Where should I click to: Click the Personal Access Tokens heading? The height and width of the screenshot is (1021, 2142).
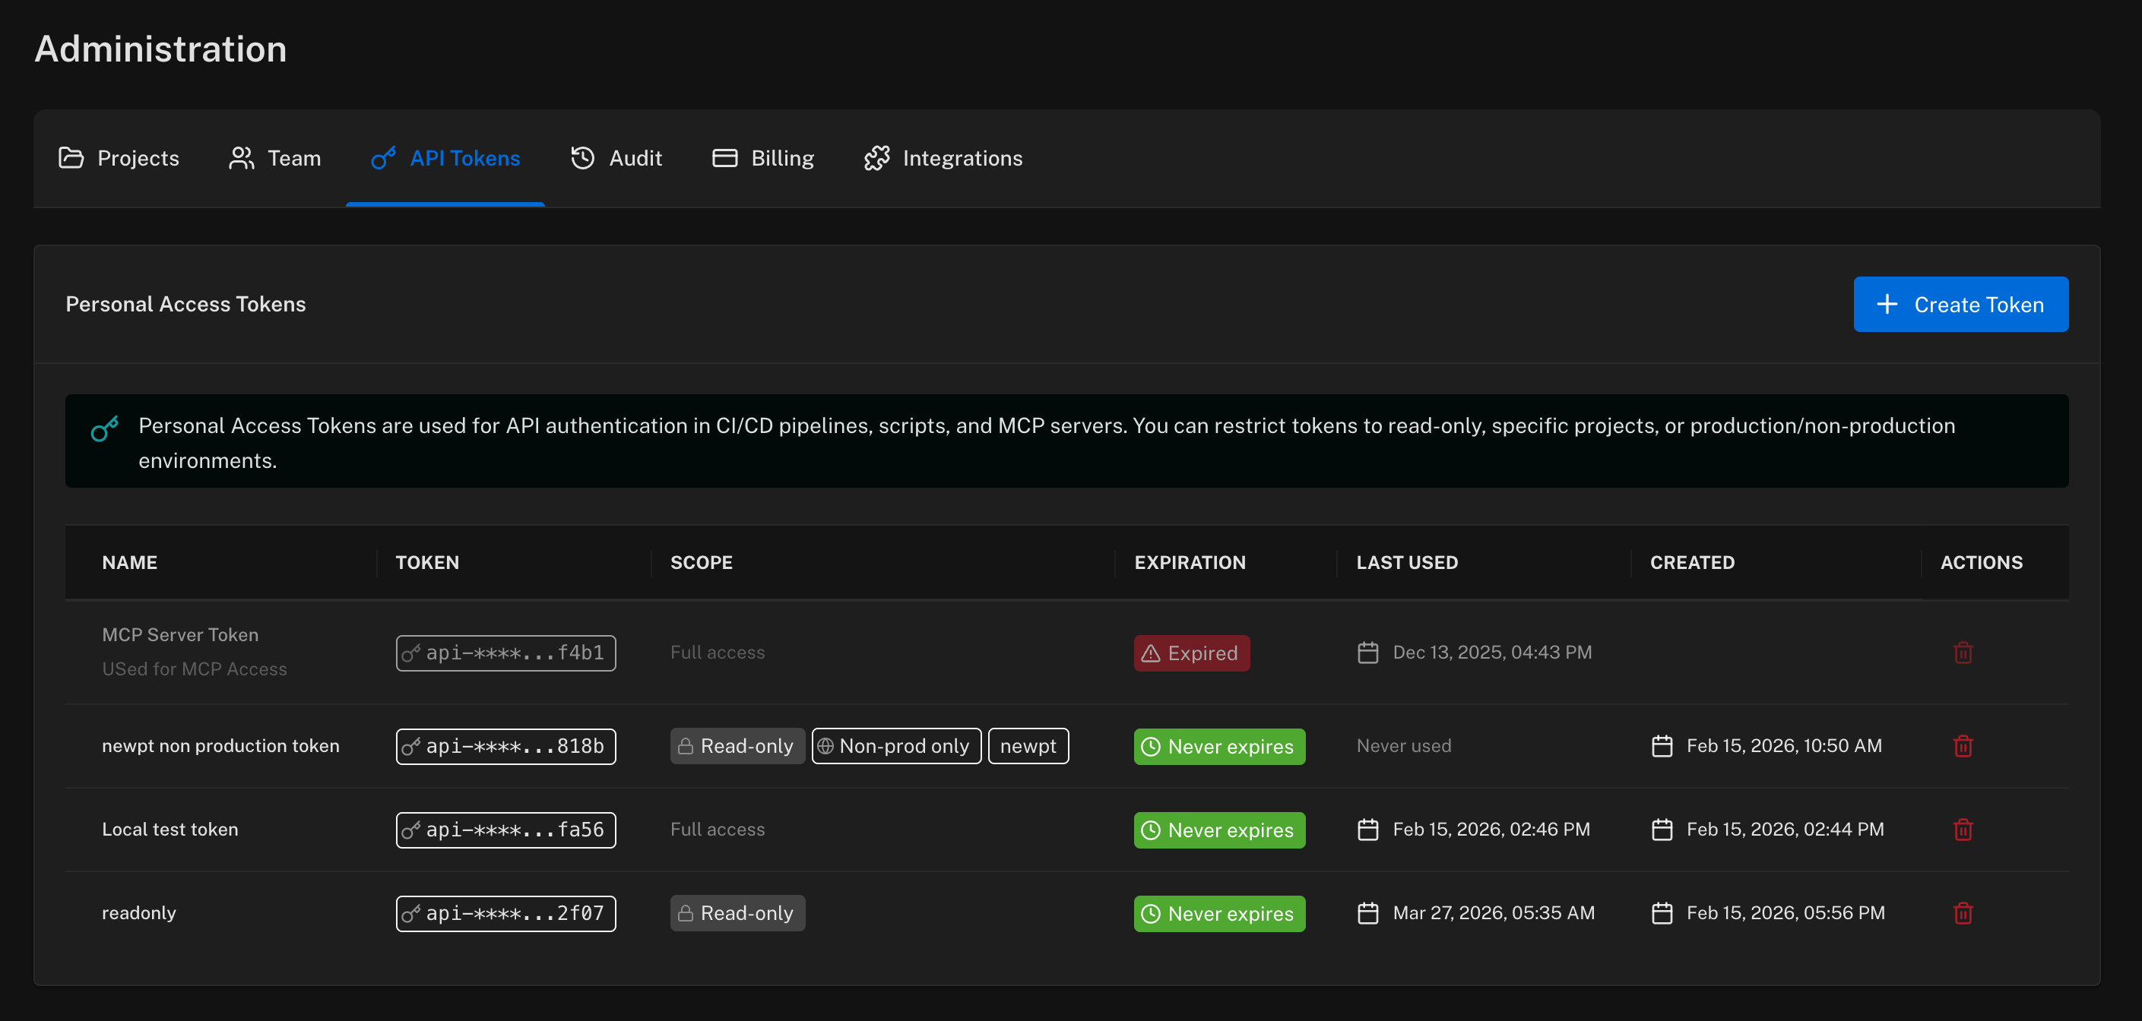(x=185, y=304)
